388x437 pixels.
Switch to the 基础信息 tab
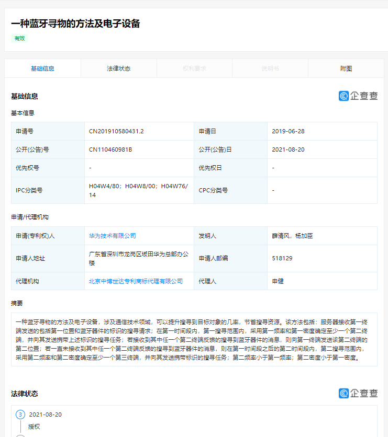pos(42,68)
